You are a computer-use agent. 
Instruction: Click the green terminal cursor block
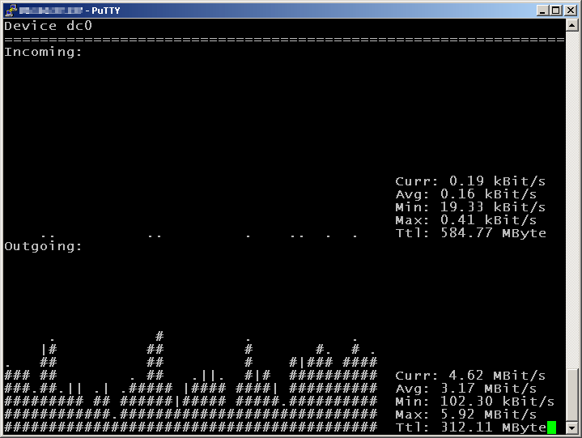tap(551, 427)
